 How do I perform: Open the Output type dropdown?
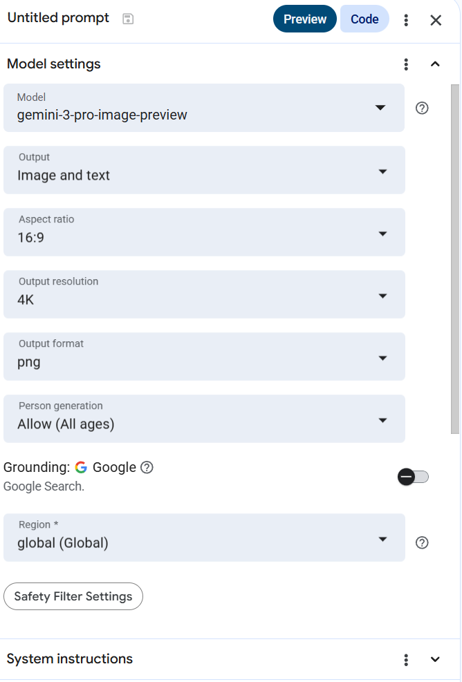click(x=204, y=170)
